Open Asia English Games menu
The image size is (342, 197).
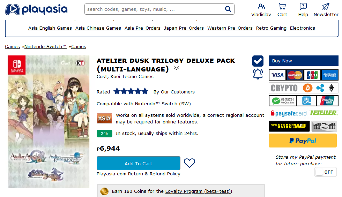[x=50, y=28]
